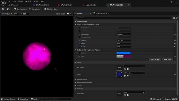This screenshot has height=101, width=179.
Task: Collapse the Parameter Groups section
Action: click(75, 22)
